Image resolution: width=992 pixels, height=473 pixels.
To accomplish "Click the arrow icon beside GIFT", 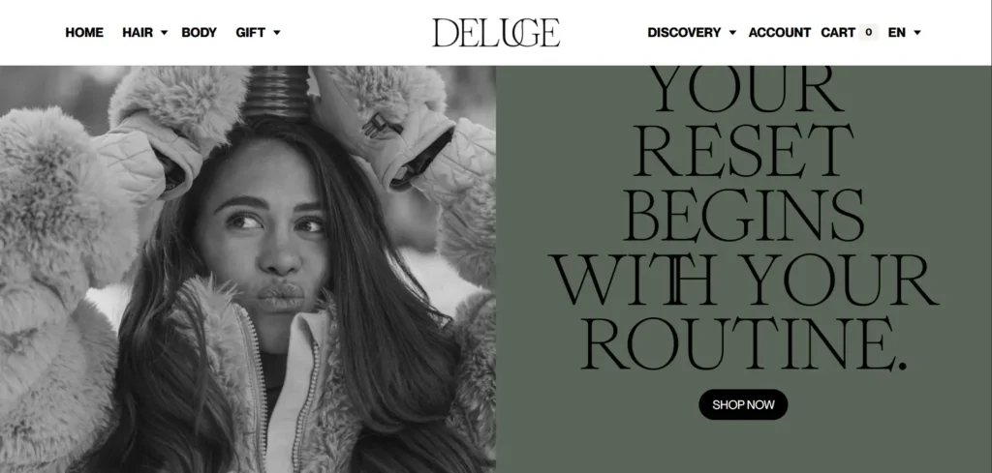I will click(x=276, y=33).
